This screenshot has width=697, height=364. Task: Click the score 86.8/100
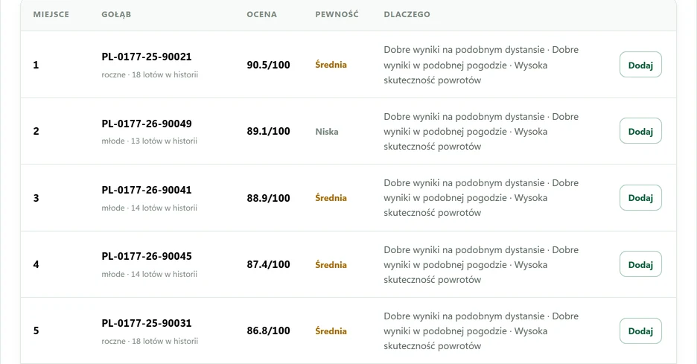pyautogui.click(x=269, y=331)
